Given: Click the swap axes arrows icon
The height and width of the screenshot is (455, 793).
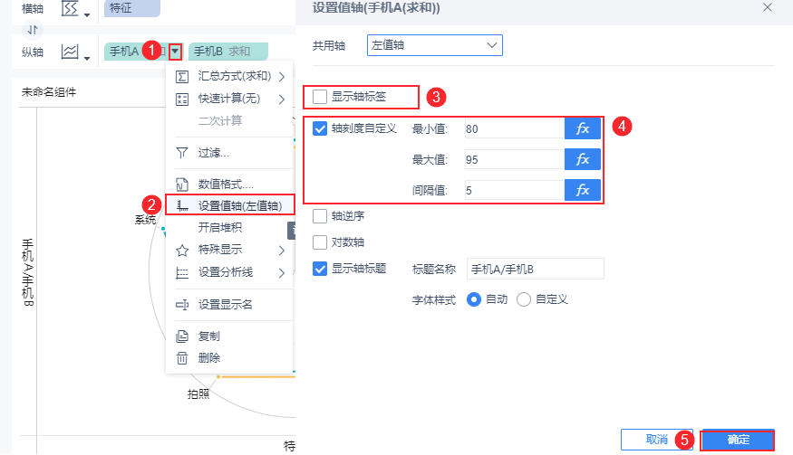Looking at the screenshot, I should (34, 30).
